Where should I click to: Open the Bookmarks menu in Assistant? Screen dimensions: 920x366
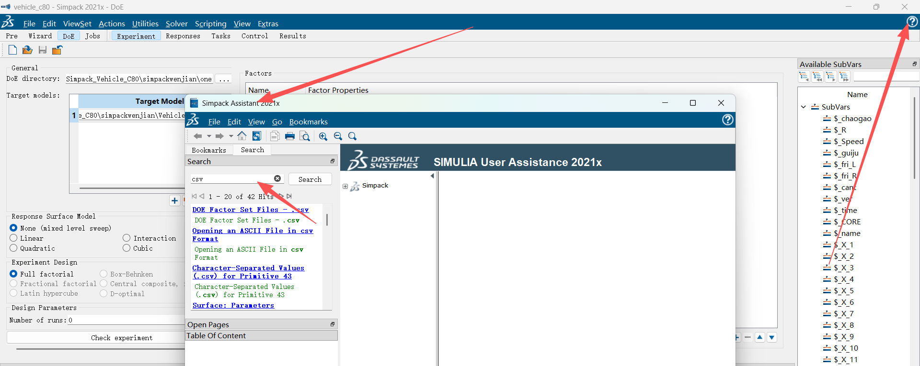pyautogui.click(x=308, y=122)
